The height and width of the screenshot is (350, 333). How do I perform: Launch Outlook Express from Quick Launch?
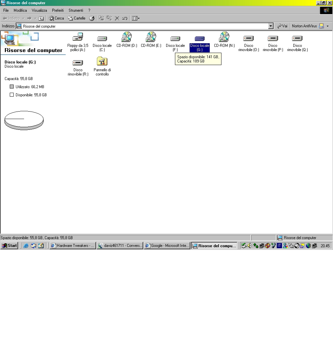(33, 246)
